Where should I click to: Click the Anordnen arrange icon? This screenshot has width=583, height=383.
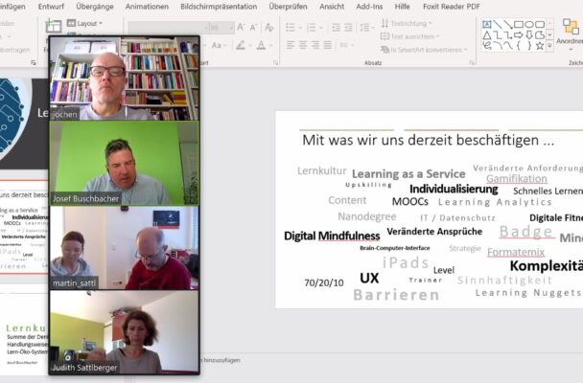click(x=568, y=26)
